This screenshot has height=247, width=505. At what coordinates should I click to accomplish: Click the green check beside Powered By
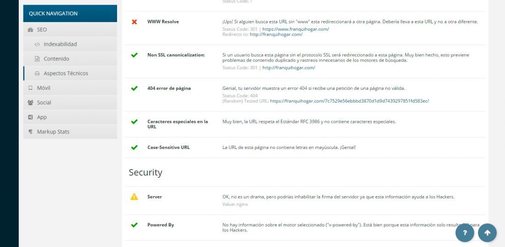coord(135,225)
